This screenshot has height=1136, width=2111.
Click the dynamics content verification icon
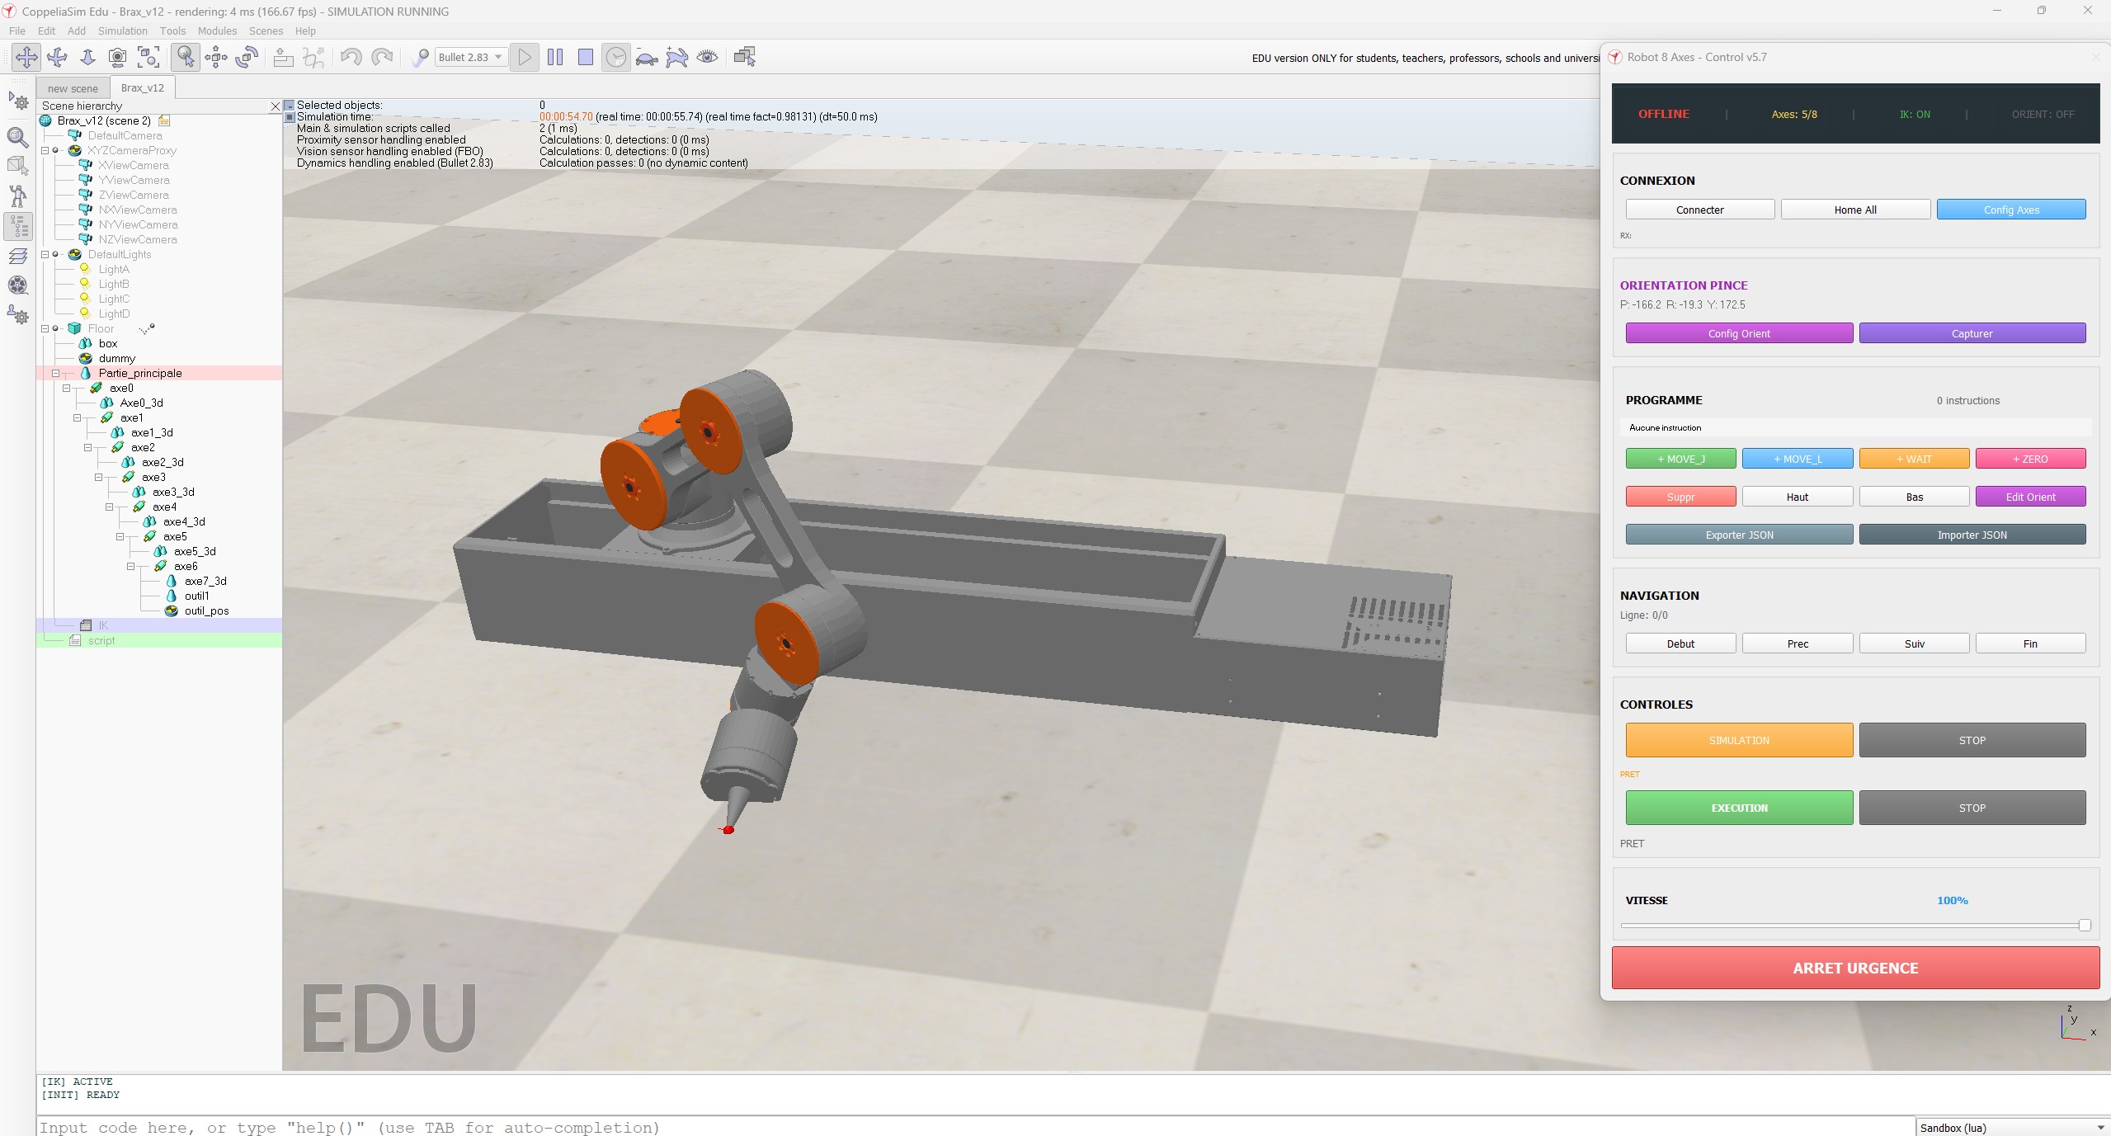click(420, 57)
